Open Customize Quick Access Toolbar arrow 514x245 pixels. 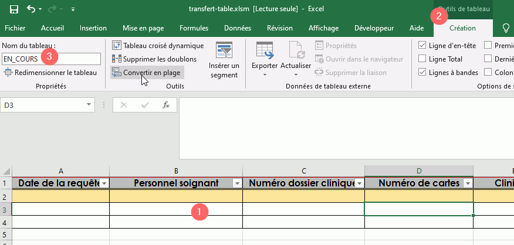coord(73,9)
